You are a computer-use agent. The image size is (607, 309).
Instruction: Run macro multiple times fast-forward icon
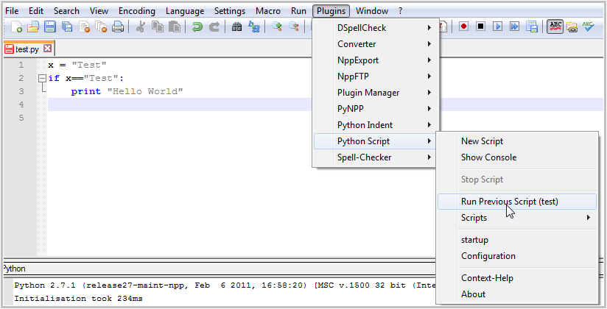[514, 26]
